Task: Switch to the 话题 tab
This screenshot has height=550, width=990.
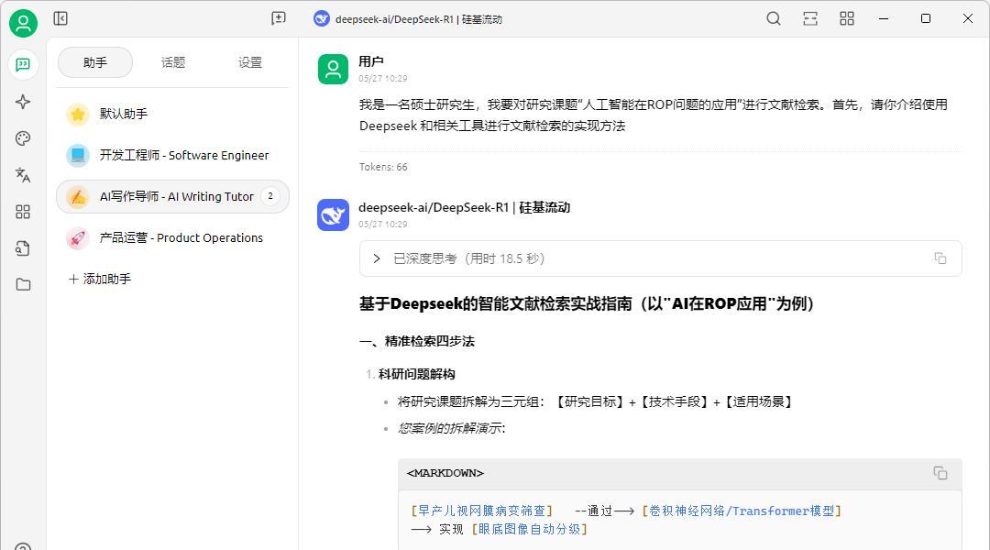Action: pyautogui.click(x=173, y=62)
